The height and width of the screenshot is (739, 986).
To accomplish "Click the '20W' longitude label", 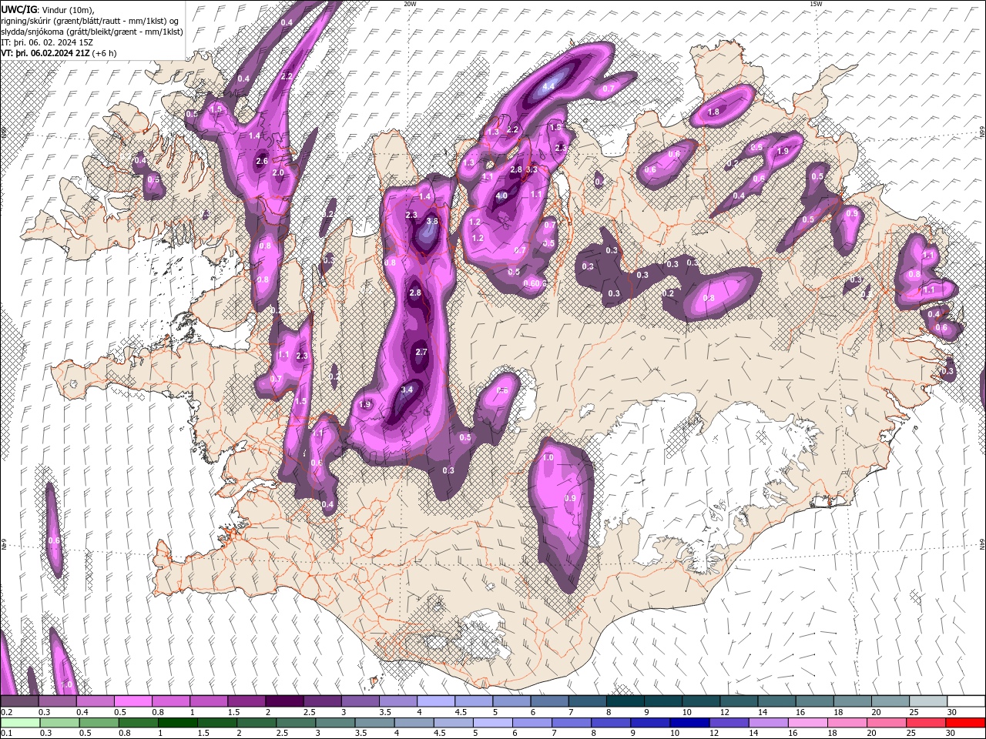I will pos(410,4).
